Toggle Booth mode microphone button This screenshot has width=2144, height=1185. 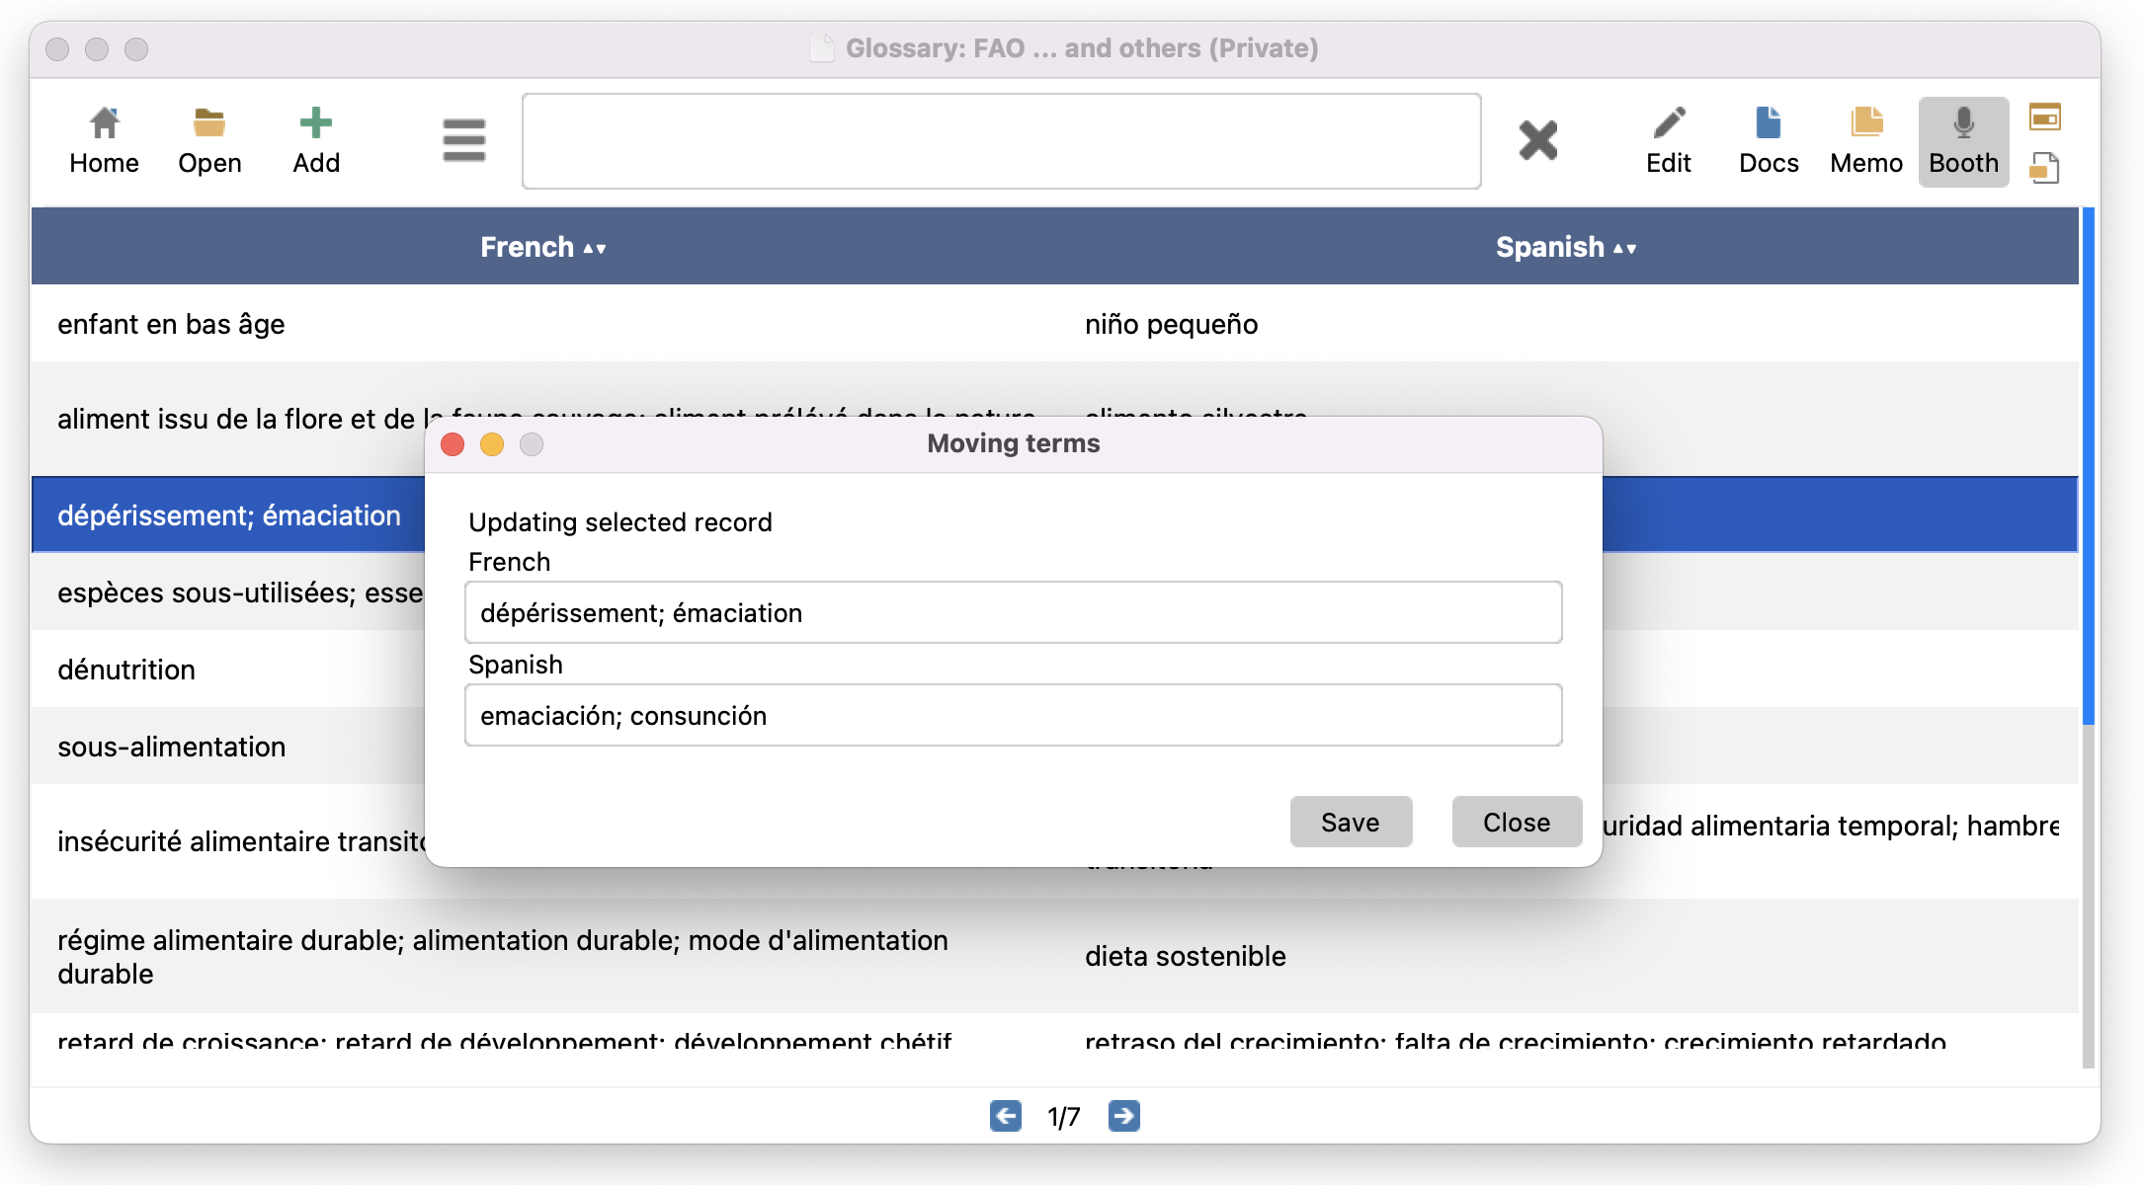pyautogui.click(x=1963, y=140)
